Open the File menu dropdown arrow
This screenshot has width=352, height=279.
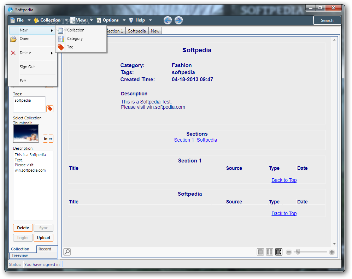point(29,20)
